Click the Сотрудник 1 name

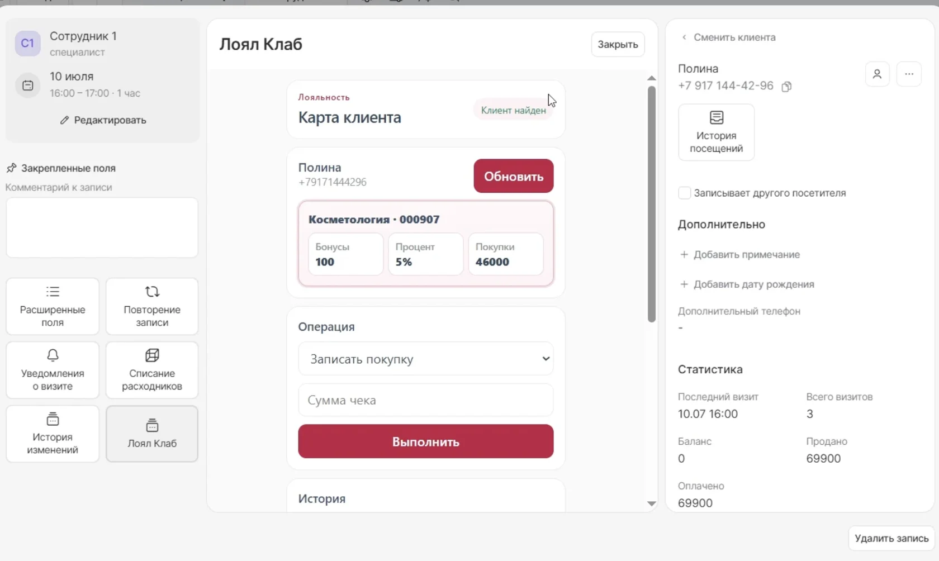83,36
